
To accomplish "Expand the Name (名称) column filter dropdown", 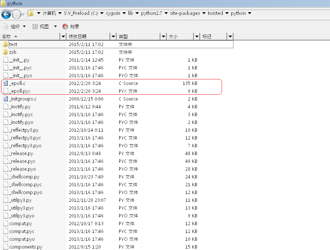I will 63,36.
